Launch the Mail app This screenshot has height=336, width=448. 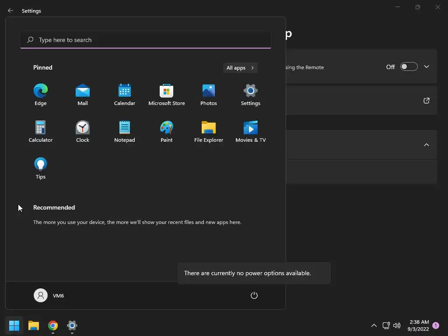pos(83,95)
